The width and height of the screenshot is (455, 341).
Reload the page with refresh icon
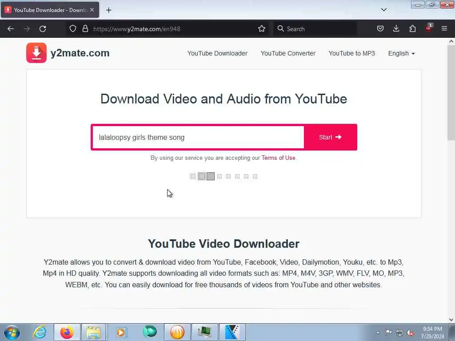[43, 29]
